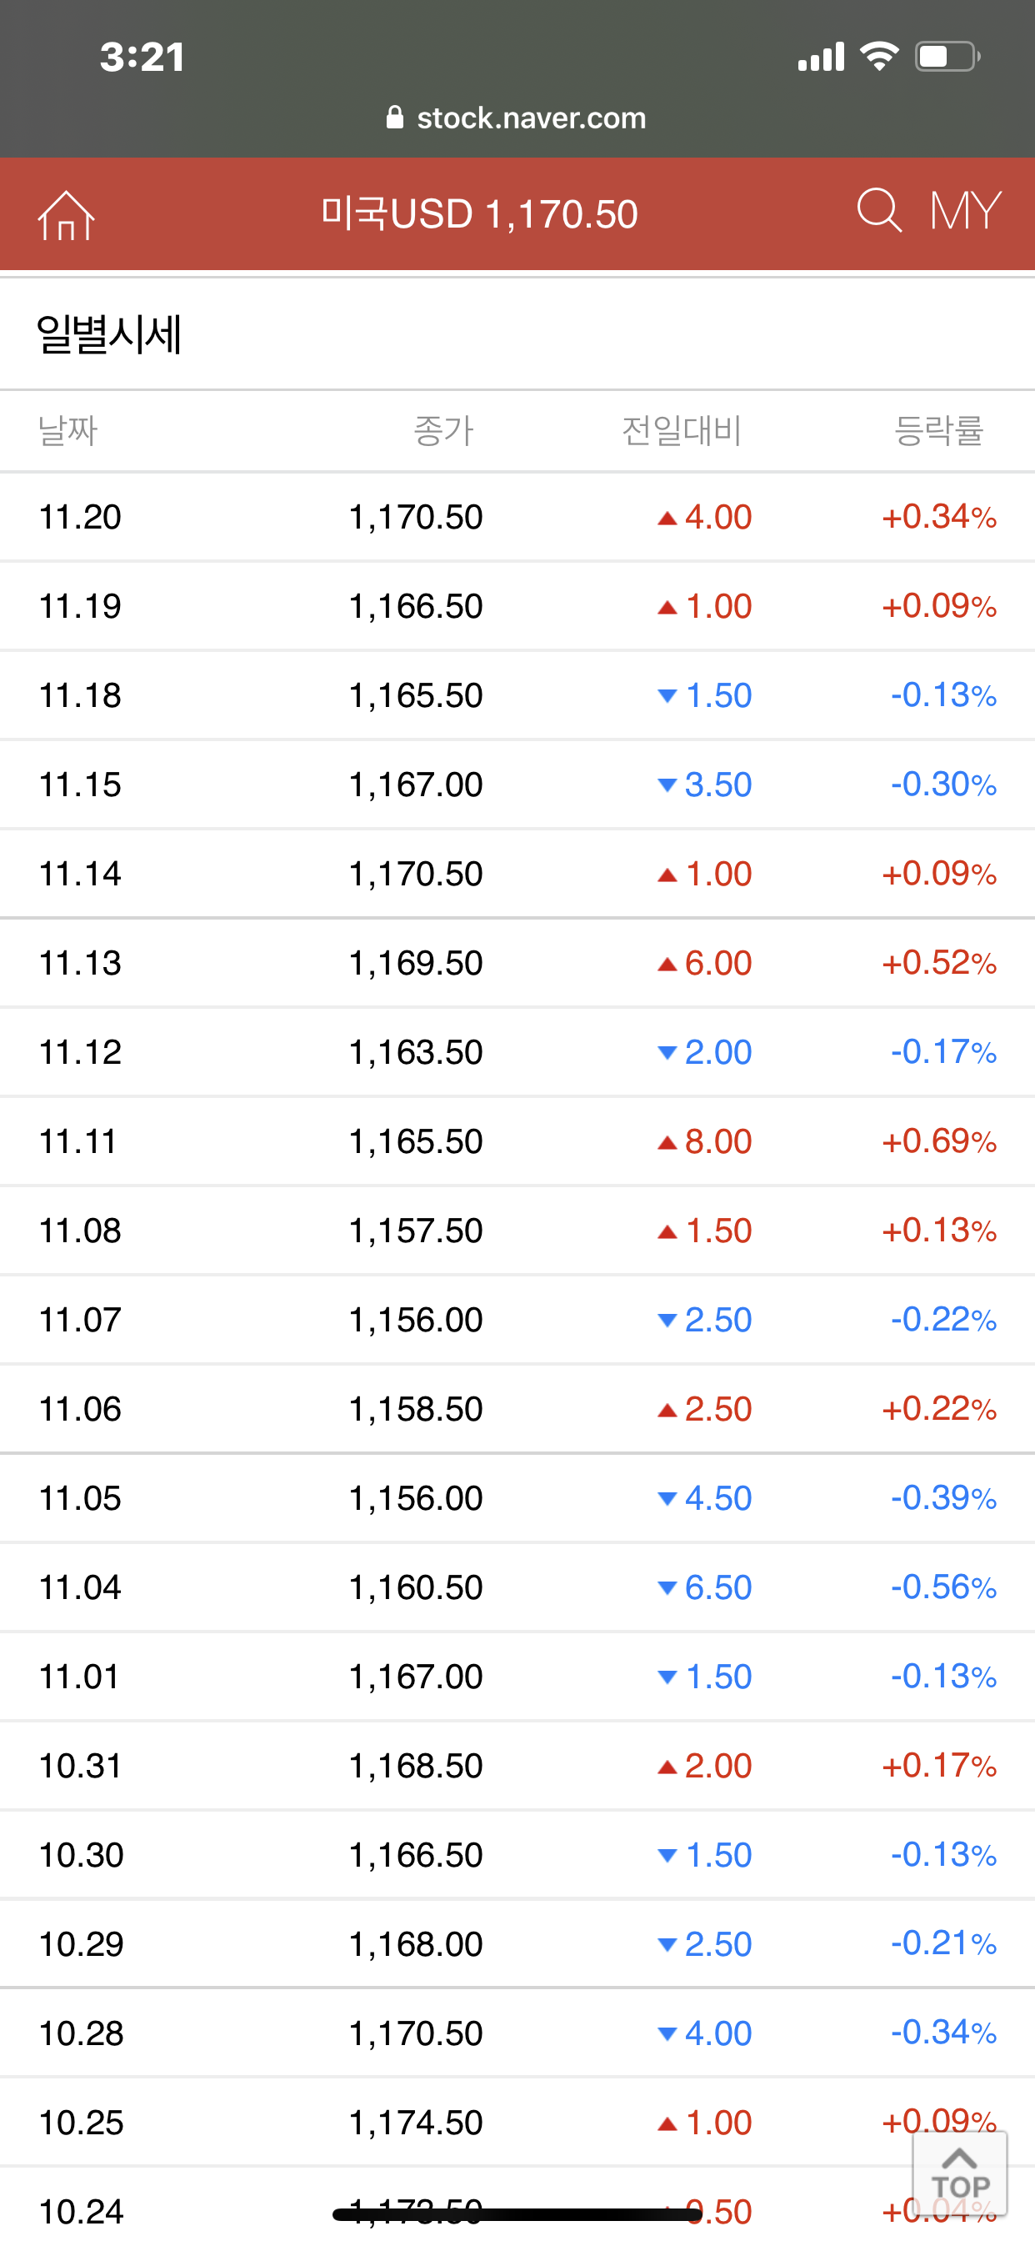Tap the Wi-Fi status icon
The width and height of the screenshot is (1035, 2241).
[x=878, y=58]
